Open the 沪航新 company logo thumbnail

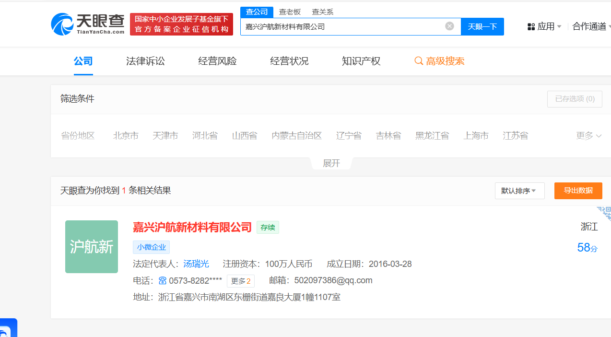point(92,247)
